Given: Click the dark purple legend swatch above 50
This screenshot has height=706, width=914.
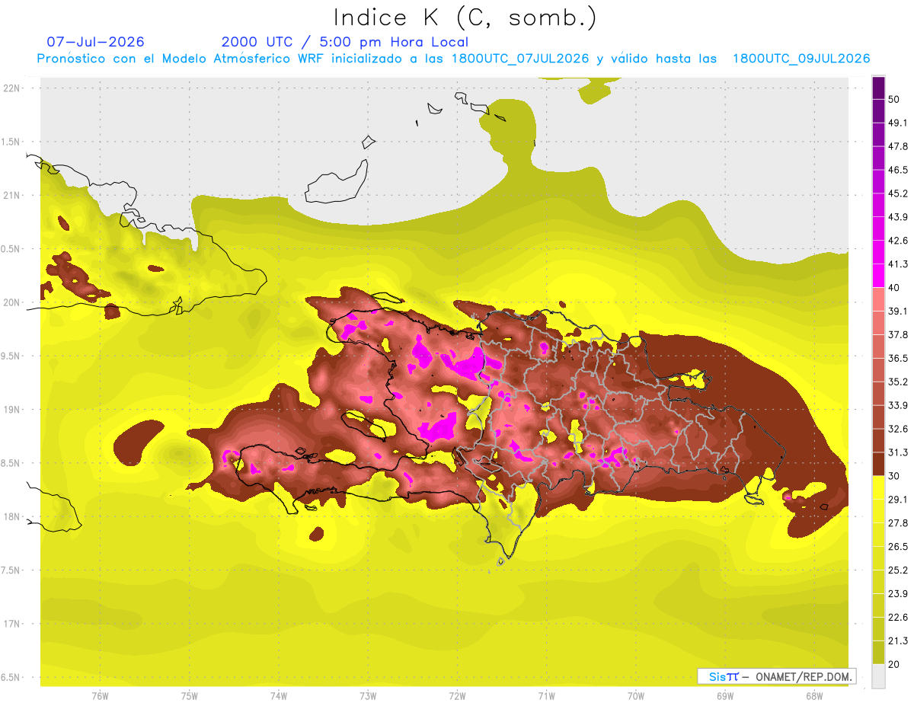Looking at the screenshot, I should (878, 88).
